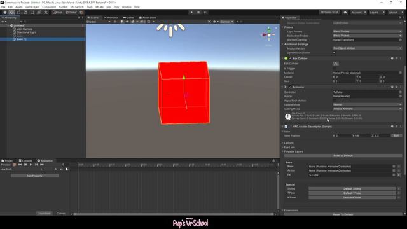Image resolution: width=407 pixels, height=229 pixels.
Task: Expand LipSync section
Action: pos(288,143)
